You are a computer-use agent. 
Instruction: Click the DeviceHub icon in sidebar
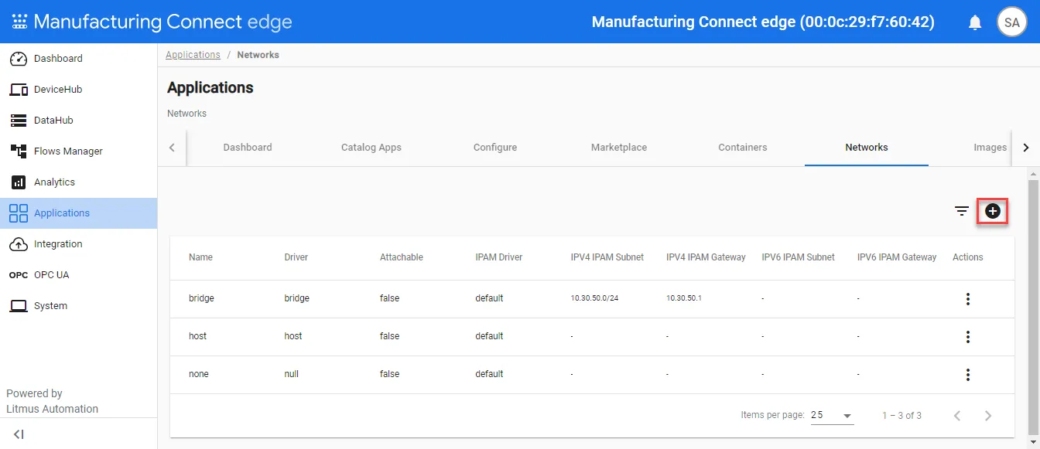(19, 90)
